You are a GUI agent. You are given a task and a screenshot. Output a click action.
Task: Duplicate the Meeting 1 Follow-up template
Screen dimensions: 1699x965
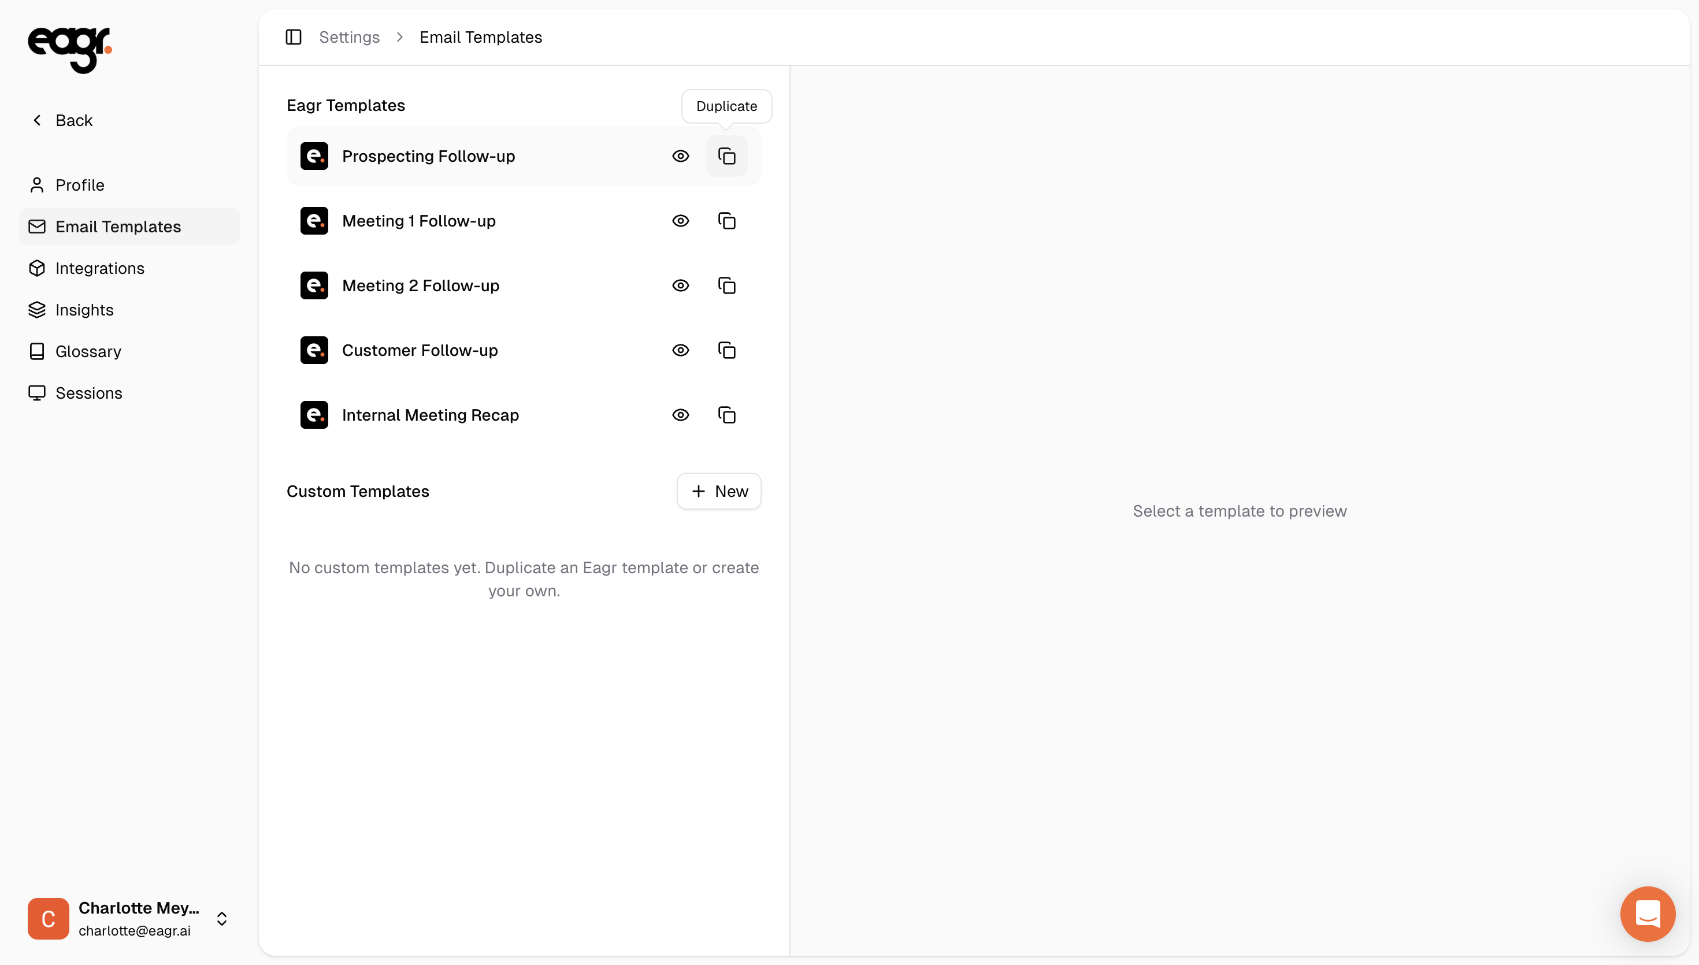click(726, 221)
